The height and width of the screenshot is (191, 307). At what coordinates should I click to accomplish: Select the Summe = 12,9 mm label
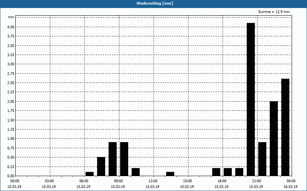274,12
